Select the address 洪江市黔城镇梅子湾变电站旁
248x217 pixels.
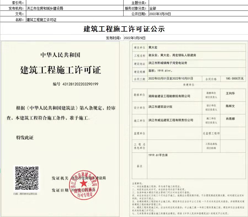(x=168, y=63)
